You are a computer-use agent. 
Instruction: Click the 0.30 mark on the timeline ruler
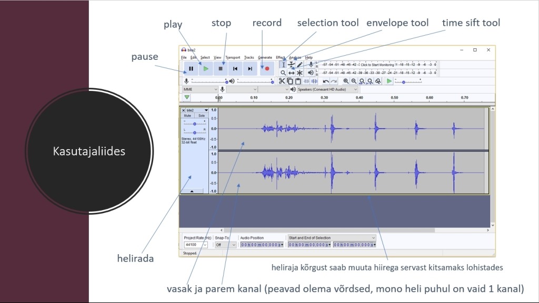coord(324,98)
